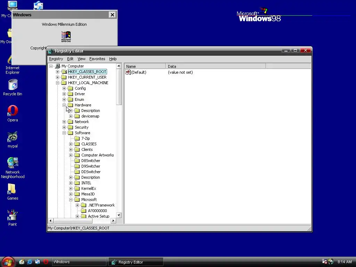356x267 pixels.
Task: Click the Show Desktop quick launch icon
Action: coord(22,262)
